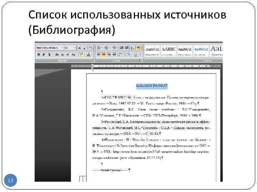Apply yellow text highlight color
The height and width of the screenshot is (192, 257).
click(x=81, y=54)
